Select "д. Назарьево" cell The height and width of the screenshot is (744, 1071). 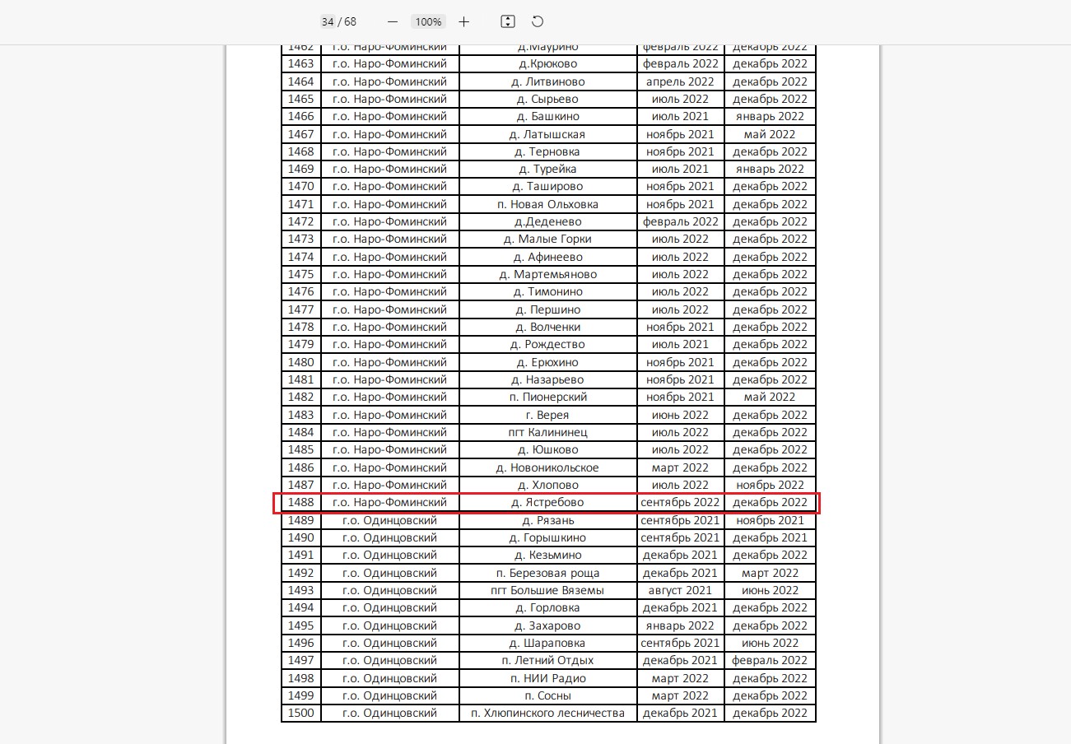pyautogui.click(x=547, y=379)
